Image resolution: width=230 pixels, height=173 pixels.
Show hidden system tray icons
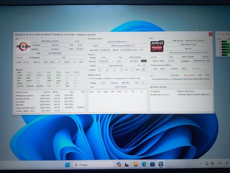tap(200, 163)
